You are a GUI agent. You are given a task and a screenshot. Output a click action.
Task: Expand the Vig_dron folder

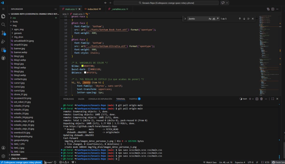19,37
